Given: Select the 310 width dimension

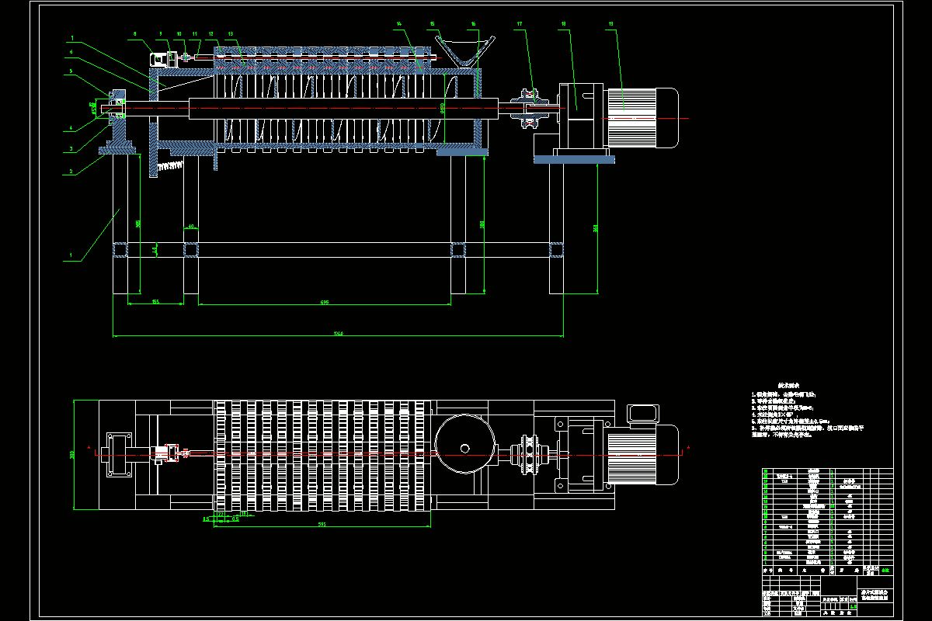Looking at the screenshot, I should (x=73, y=455).
